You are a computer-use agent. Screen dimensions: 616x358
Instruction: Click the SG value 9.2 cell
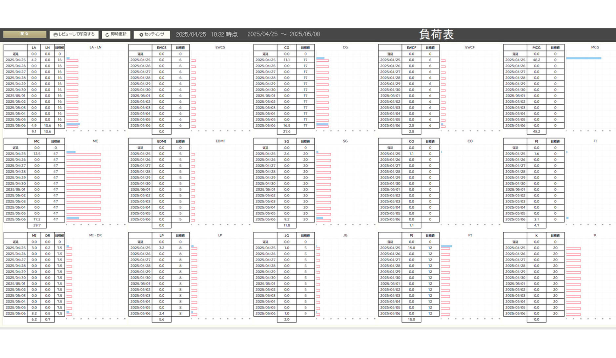287,219
